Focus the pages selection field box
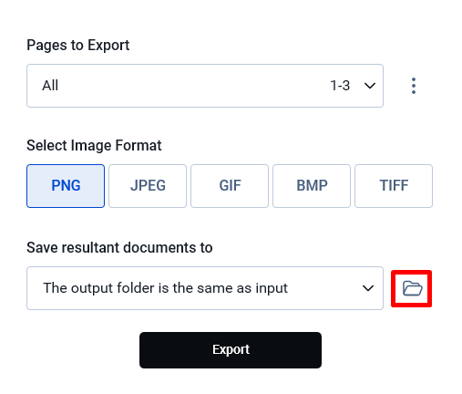Image resolution: width=462 pixels, height=394 pixels. (x=205, y=86)
